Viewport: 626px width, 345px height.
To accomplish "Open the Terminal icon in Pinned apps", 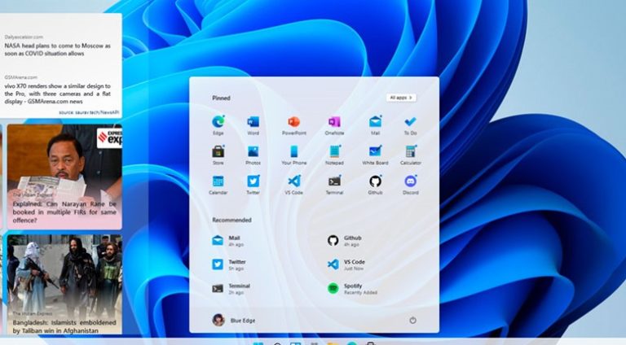I will tap(334, 185).
